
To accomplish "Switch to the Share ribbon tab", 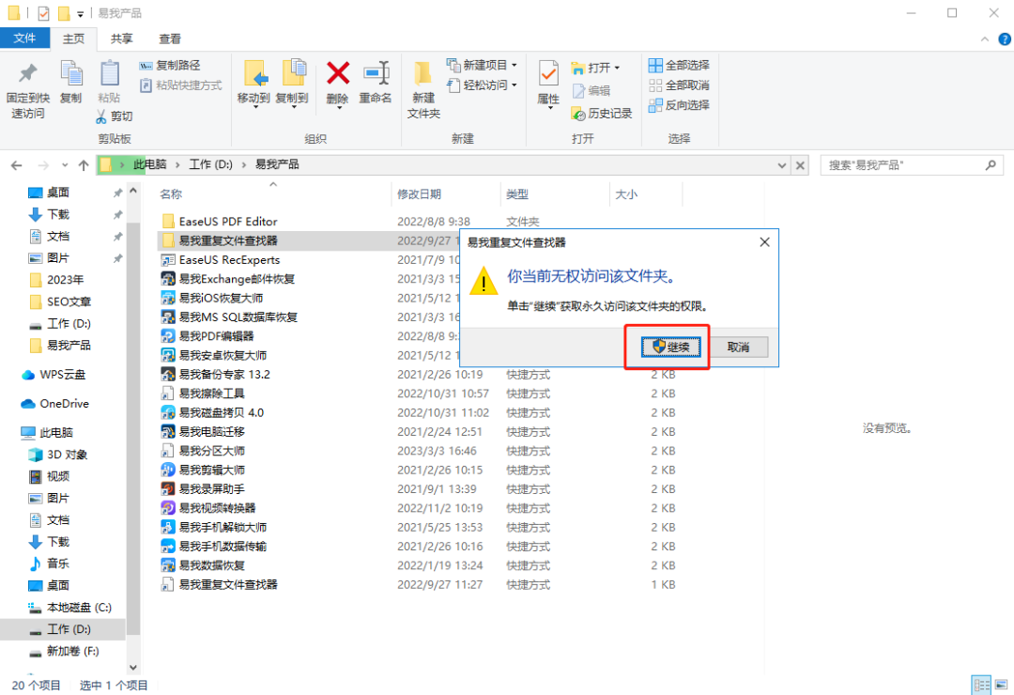I will tap(121, 39).
